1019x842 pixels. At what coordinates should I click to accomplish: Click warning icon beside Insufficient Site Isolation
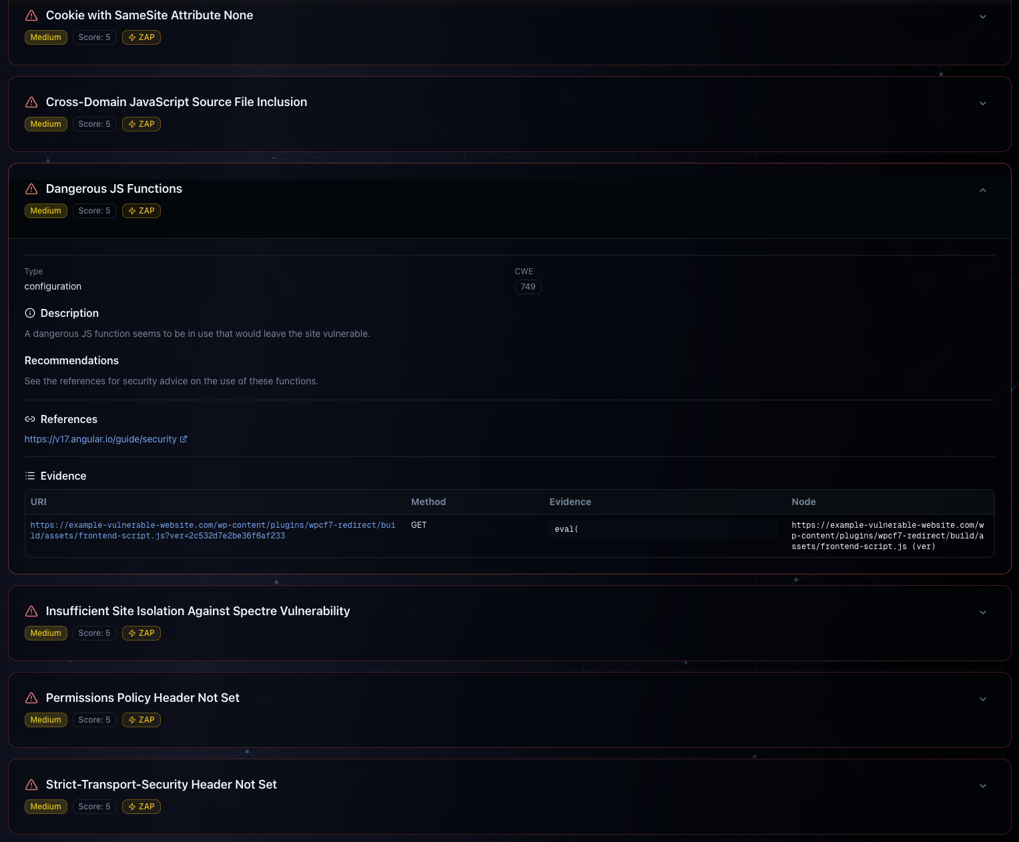(31, 611)
